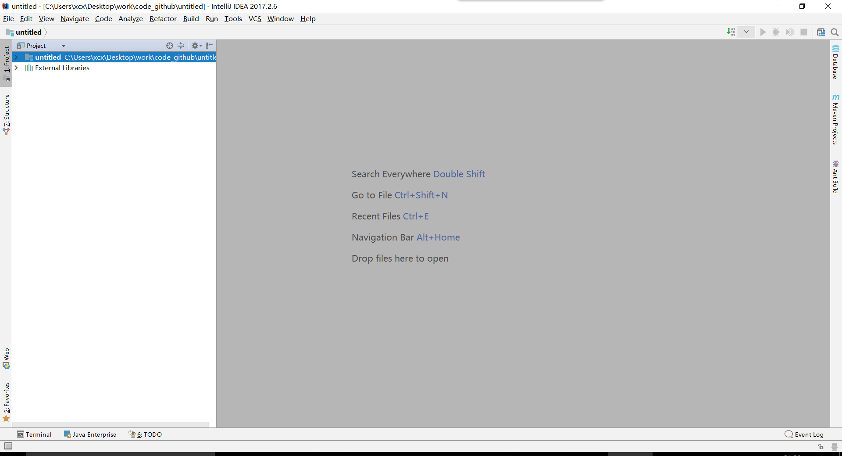Click the lock icon in the status bar
This screenshot has width=842, height=456.
tap(821, 447)
